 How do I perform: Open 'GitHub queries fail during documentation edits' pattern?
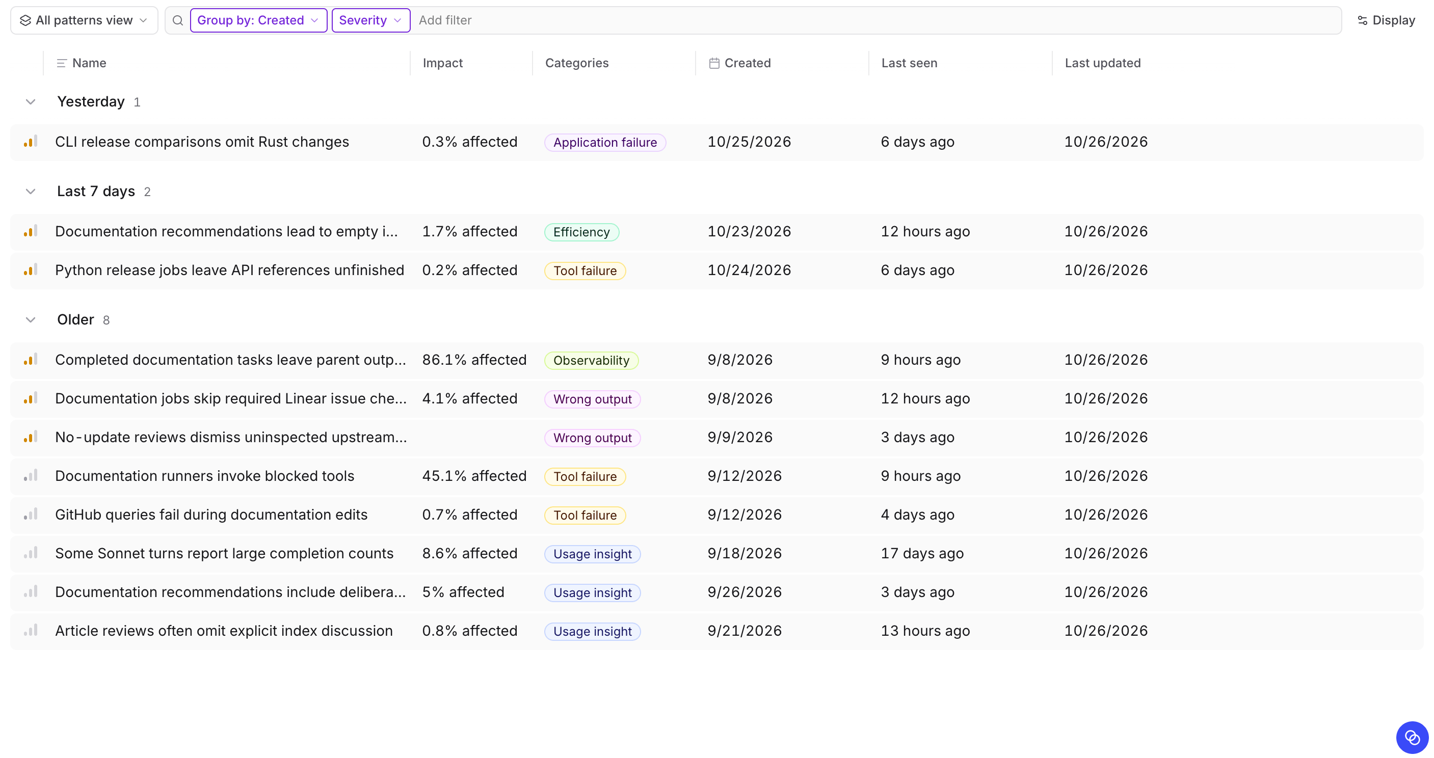(211, 515)
